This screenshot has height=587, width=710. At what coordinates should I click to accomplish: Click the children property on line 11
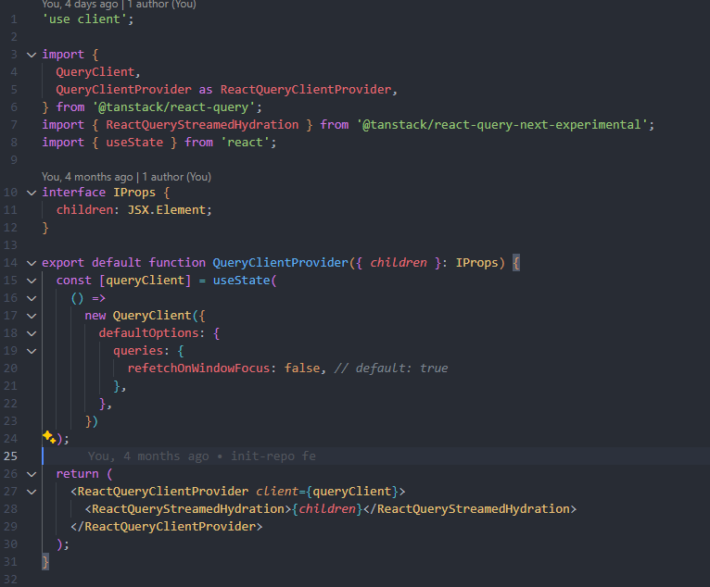click(84, 210)
